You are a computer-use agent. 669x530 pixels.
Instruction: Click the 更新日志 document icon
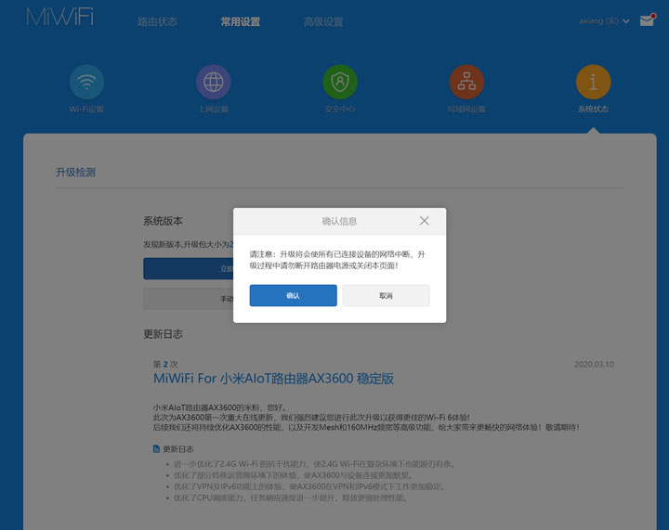pos(156,449)
